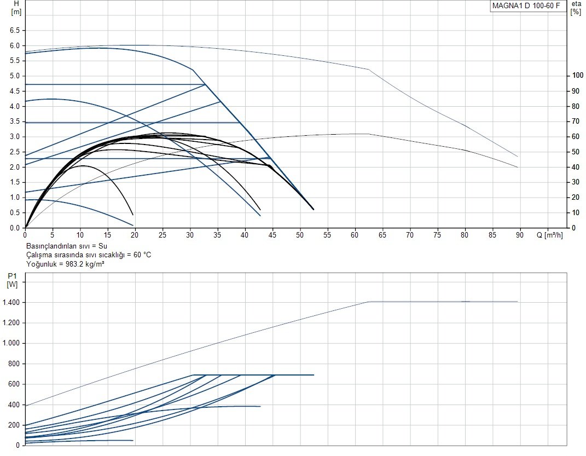Click the 65 tick label on Q axis

[x=382, y=235]
